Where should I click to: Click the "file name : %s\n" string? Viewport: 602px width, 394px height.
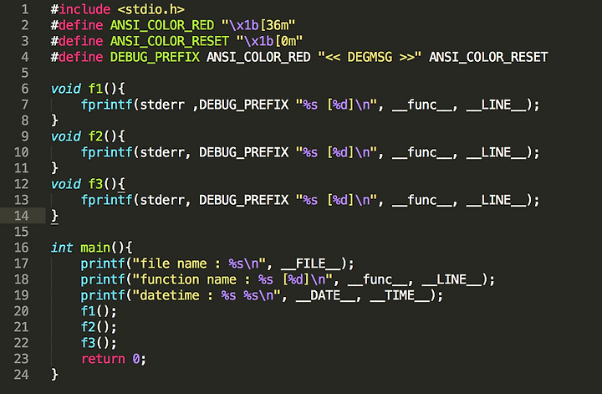point(199,264)
